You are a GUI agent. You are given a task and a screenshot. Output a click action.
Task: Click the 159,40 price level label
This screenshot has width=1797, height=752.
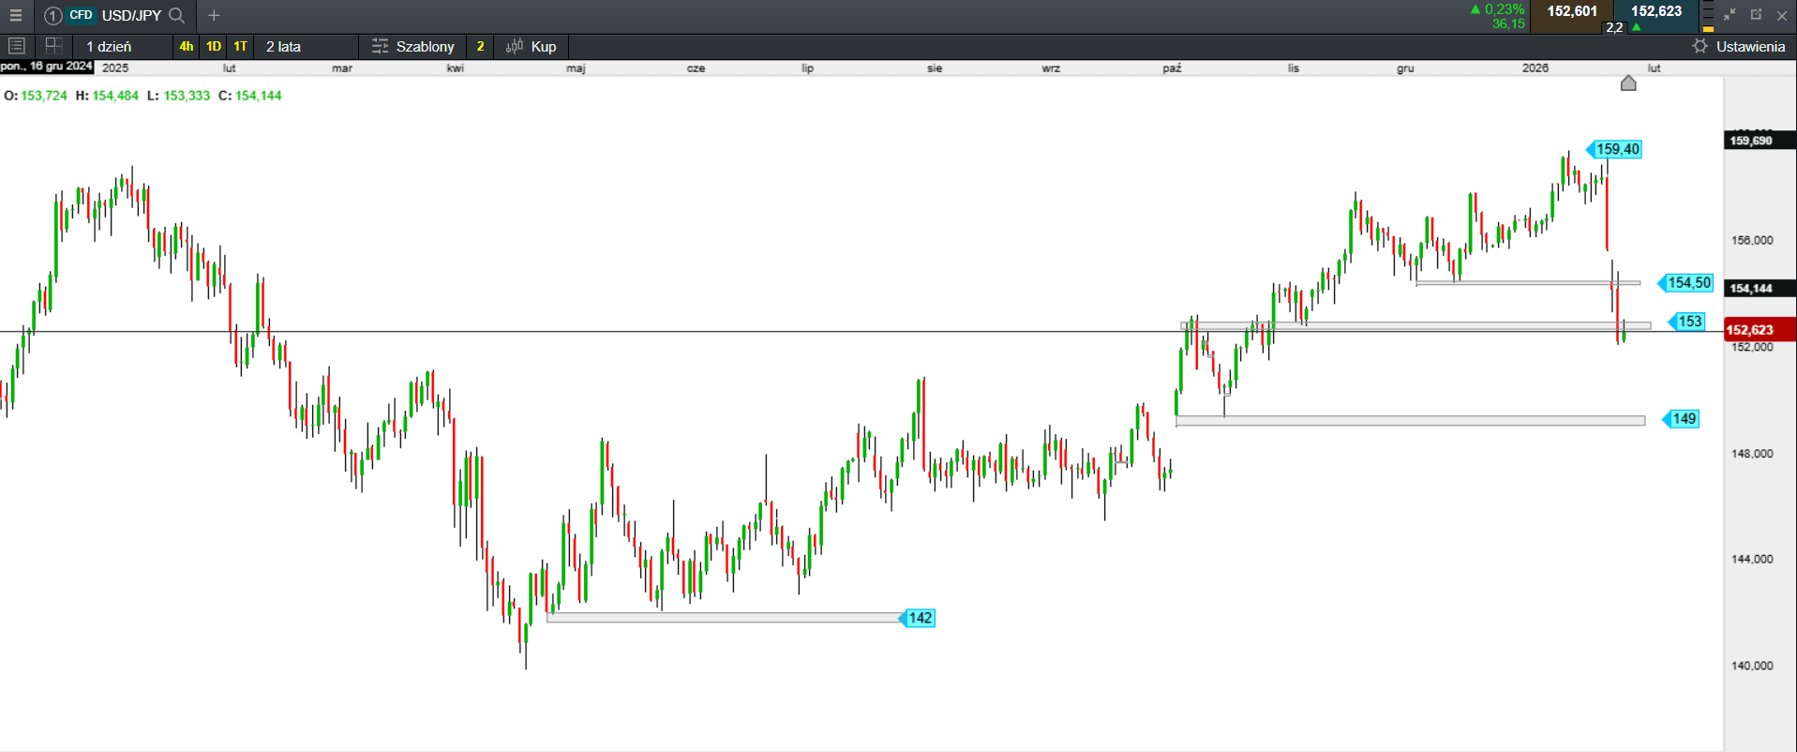(1617, 149)
